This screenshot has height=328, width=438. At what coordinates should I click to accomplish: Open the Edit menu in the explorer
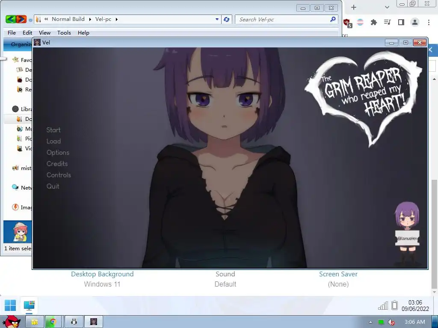click(x=27, y=32)
